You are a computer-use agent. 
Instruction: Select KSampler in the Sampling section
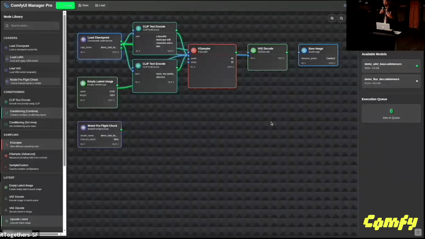click(31, 144)
